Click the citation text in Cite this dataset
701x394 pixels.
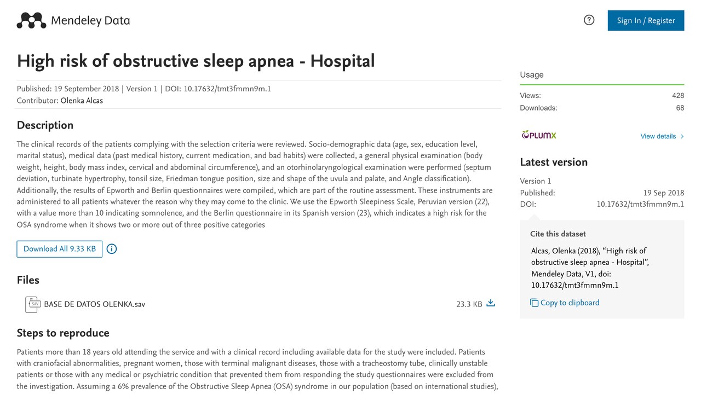pyautogui.click(x=590, y=268)
